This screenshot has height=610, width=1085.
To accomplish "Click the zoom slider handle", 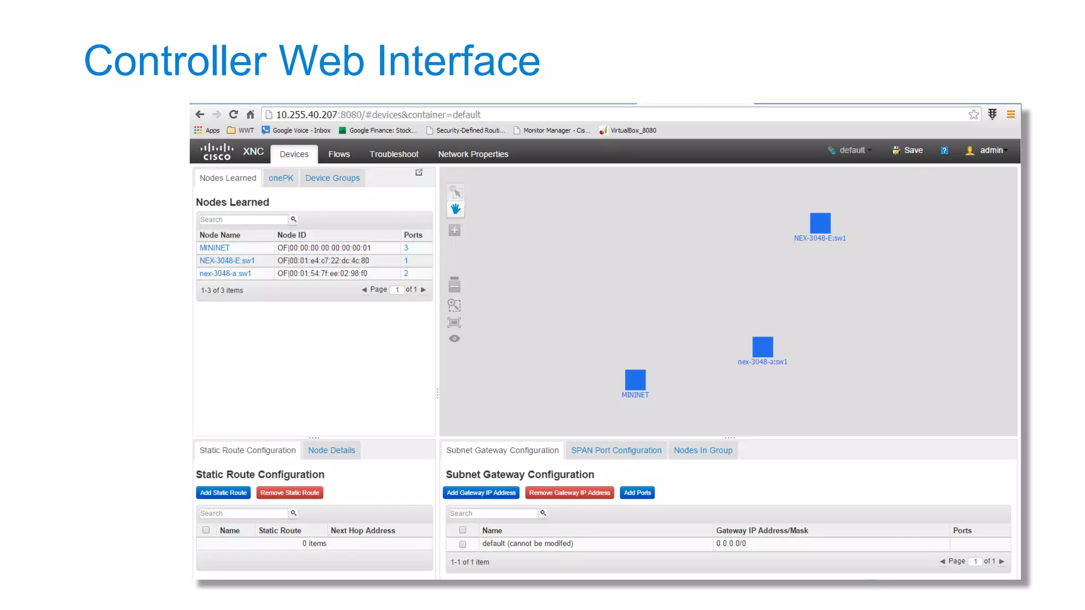I will pyautogui.click(x=455, y=277).
